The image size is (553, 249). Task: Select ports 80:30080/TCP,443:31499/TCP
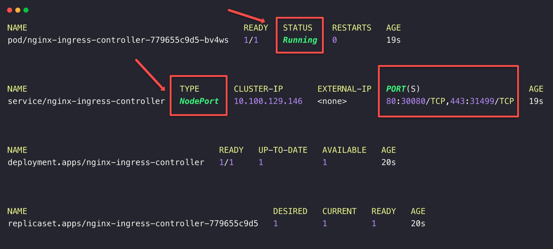450,101
